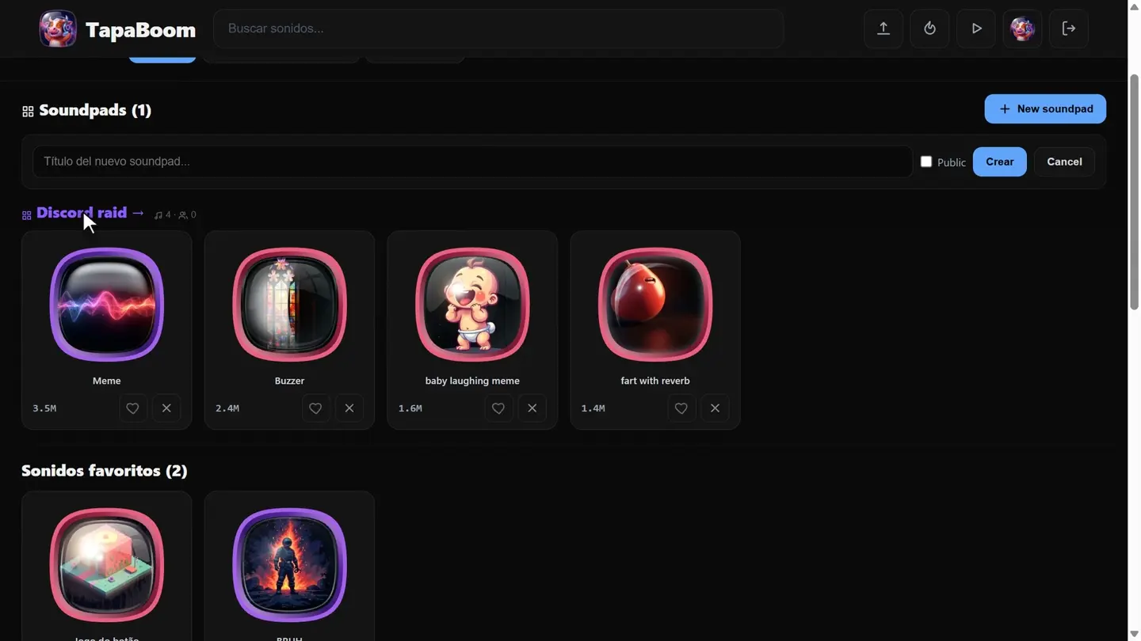
Task: Click the Soundpads (1) heading
Action: pyautogui.click(x=95, y=110)
